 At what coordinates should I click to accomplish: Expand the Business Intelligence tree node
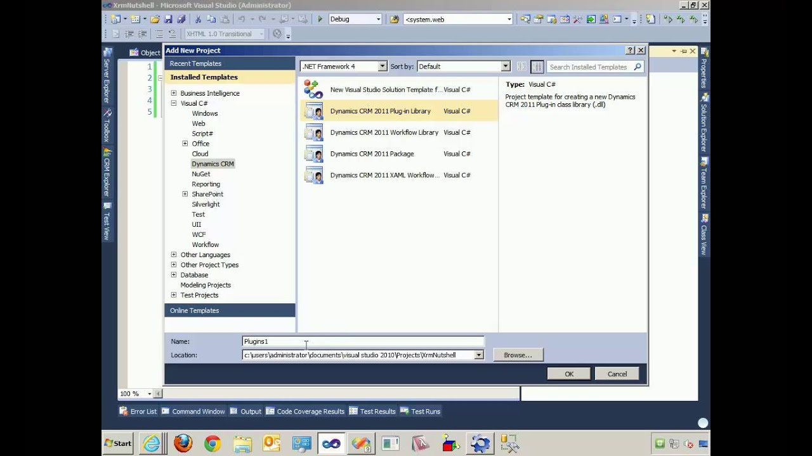click(174, 93)
